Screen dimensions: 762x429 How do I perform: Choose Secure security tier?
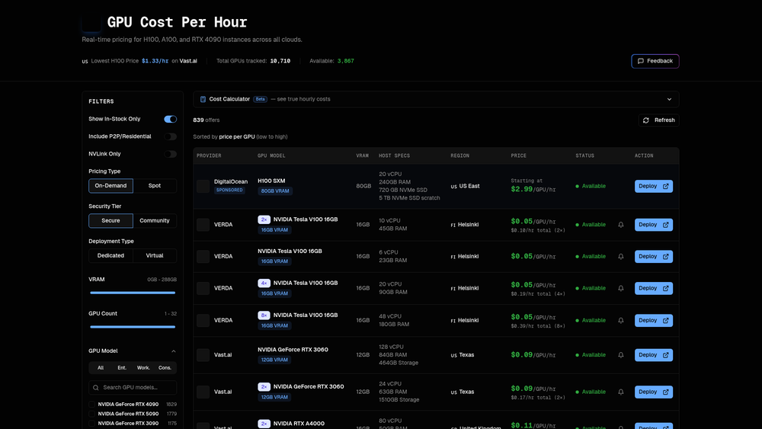pos(110,220)
